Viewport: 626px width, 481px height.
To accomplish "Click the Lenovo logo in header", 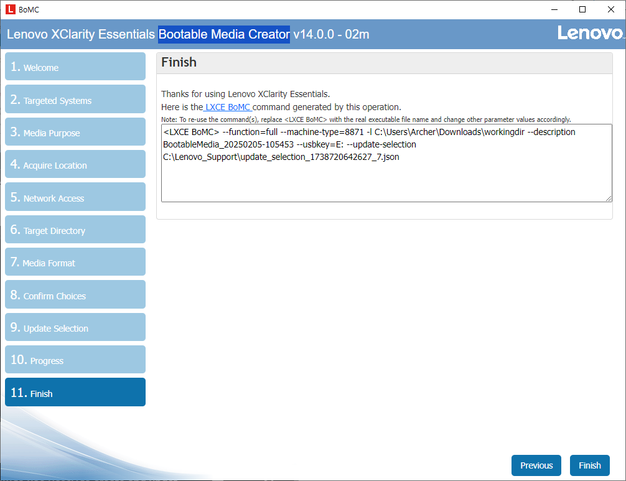I will tap(590, 33).
